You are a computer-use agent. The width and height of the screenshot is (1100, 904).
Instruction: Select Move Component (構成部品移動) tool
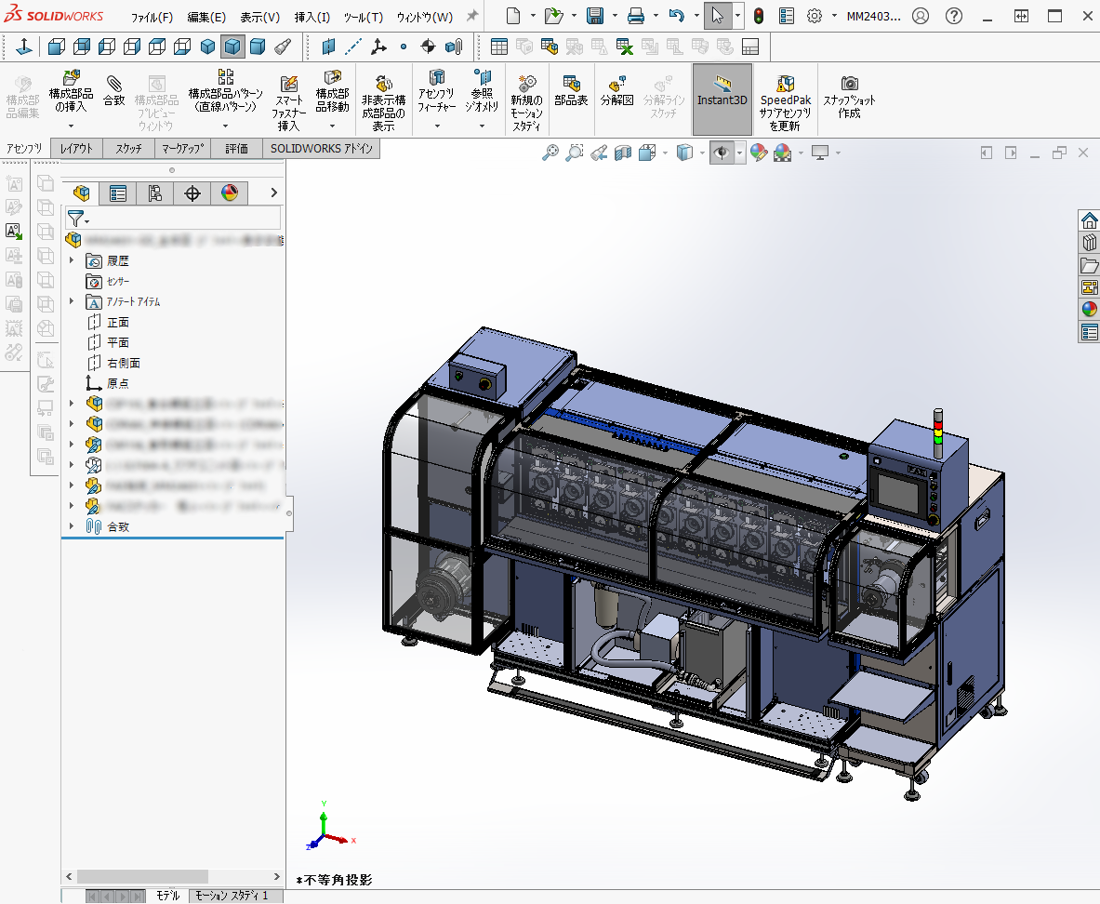332,90
